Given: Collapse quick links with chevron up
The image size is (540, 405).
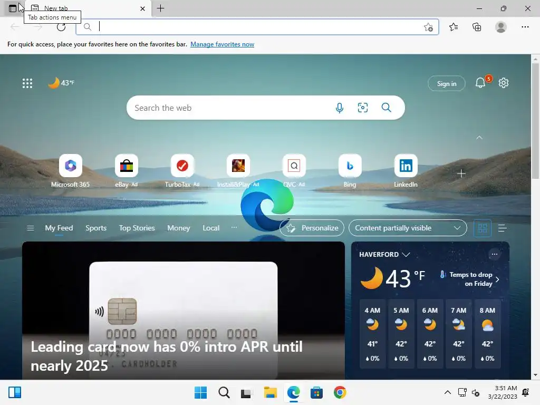Looking at the screenshot, I should (479, 138).
